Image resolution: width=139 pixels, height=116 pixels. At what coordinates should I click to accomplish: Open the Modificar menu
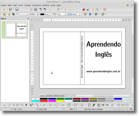(46, 5)
